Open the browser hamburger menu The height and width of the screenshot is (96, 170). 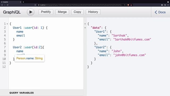coord(168,5)
